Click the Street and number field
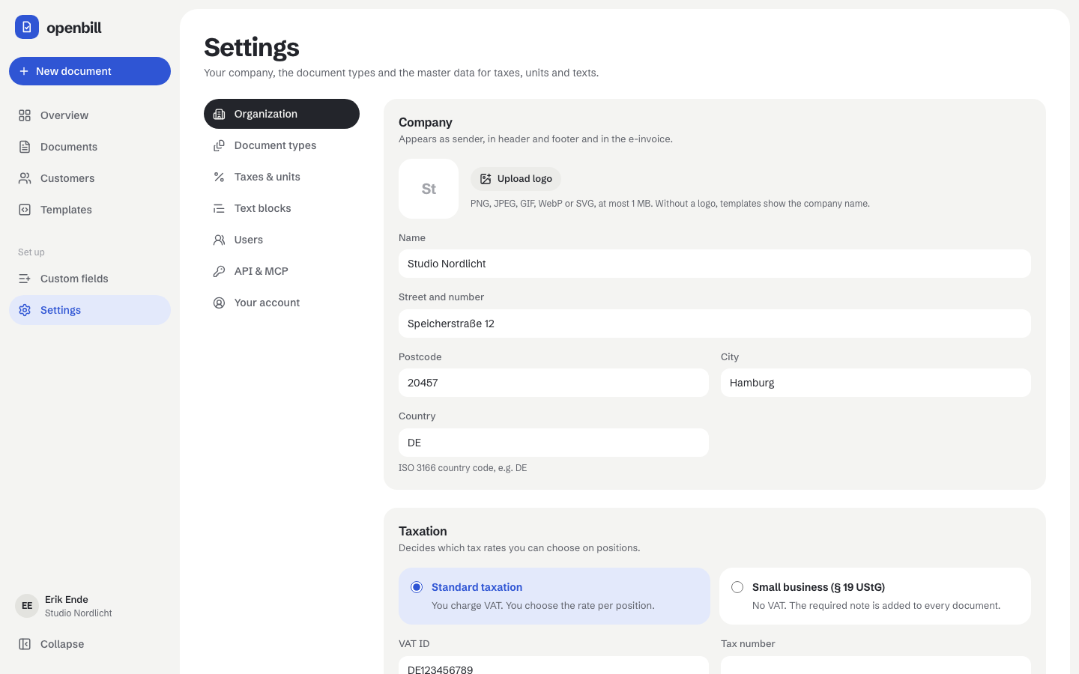Image resolution: width=1079 pixels, height=674 pixels. click(x=715, y=324)
